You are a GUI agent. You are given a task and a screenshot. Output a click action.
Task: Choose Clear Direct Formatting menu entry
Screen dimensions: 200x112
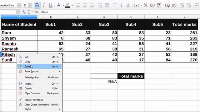(39, 105)
